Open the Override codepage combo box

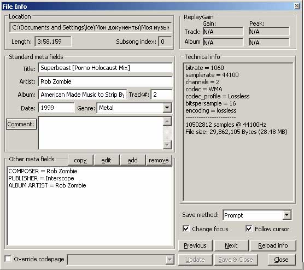click(121, 260)
